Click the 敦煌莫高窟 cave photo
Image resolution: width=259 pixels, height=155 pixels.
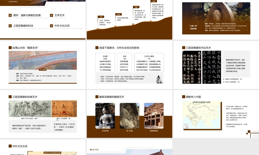point(154,116)
